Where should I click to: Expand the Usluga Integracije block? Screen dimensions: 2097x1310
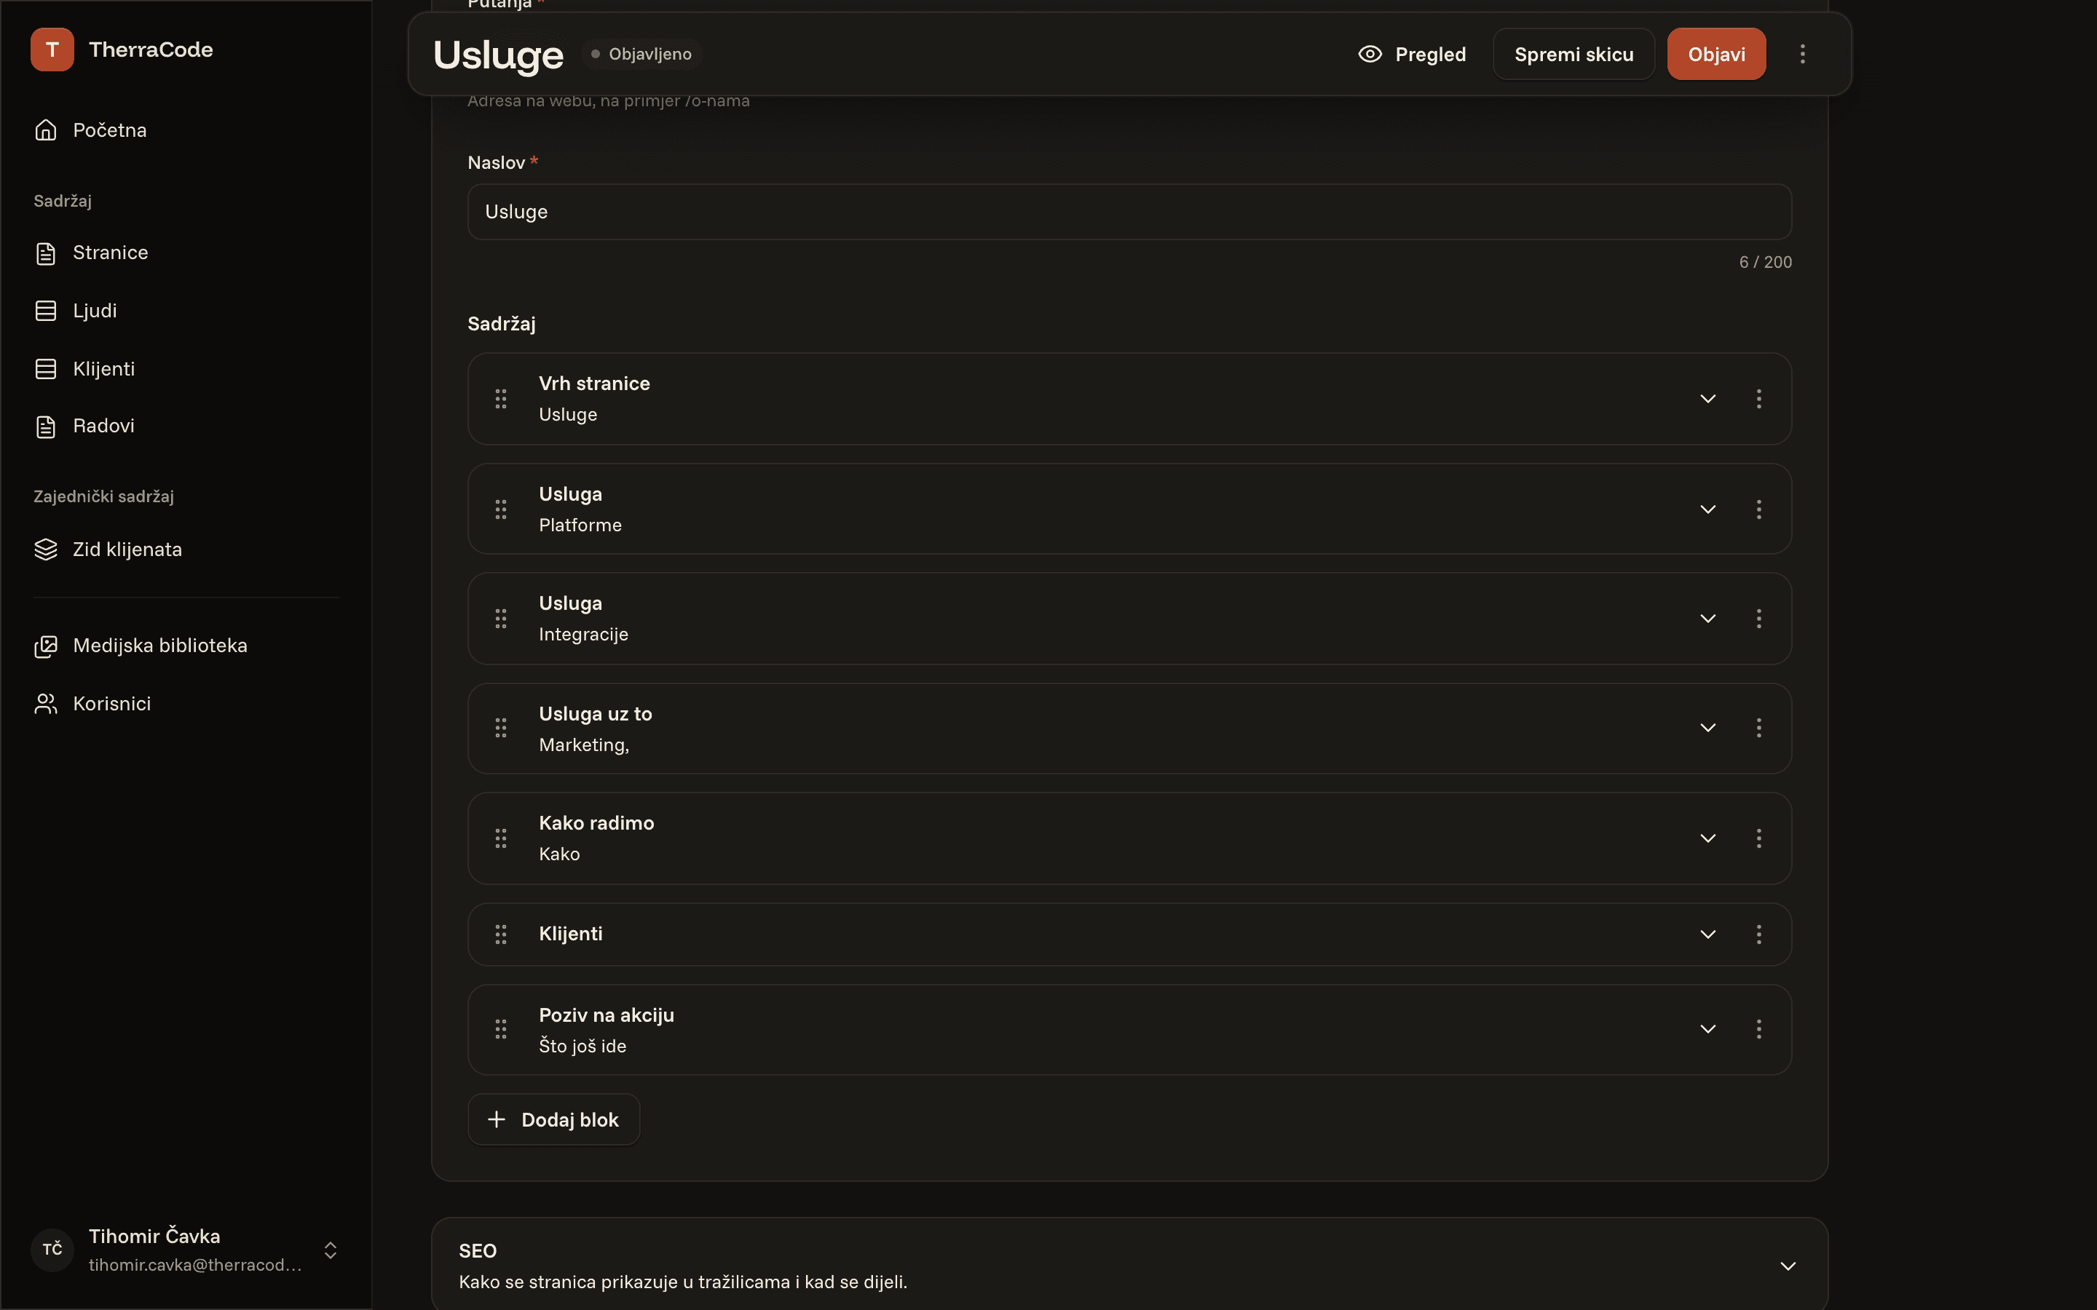click(1707, 619)
